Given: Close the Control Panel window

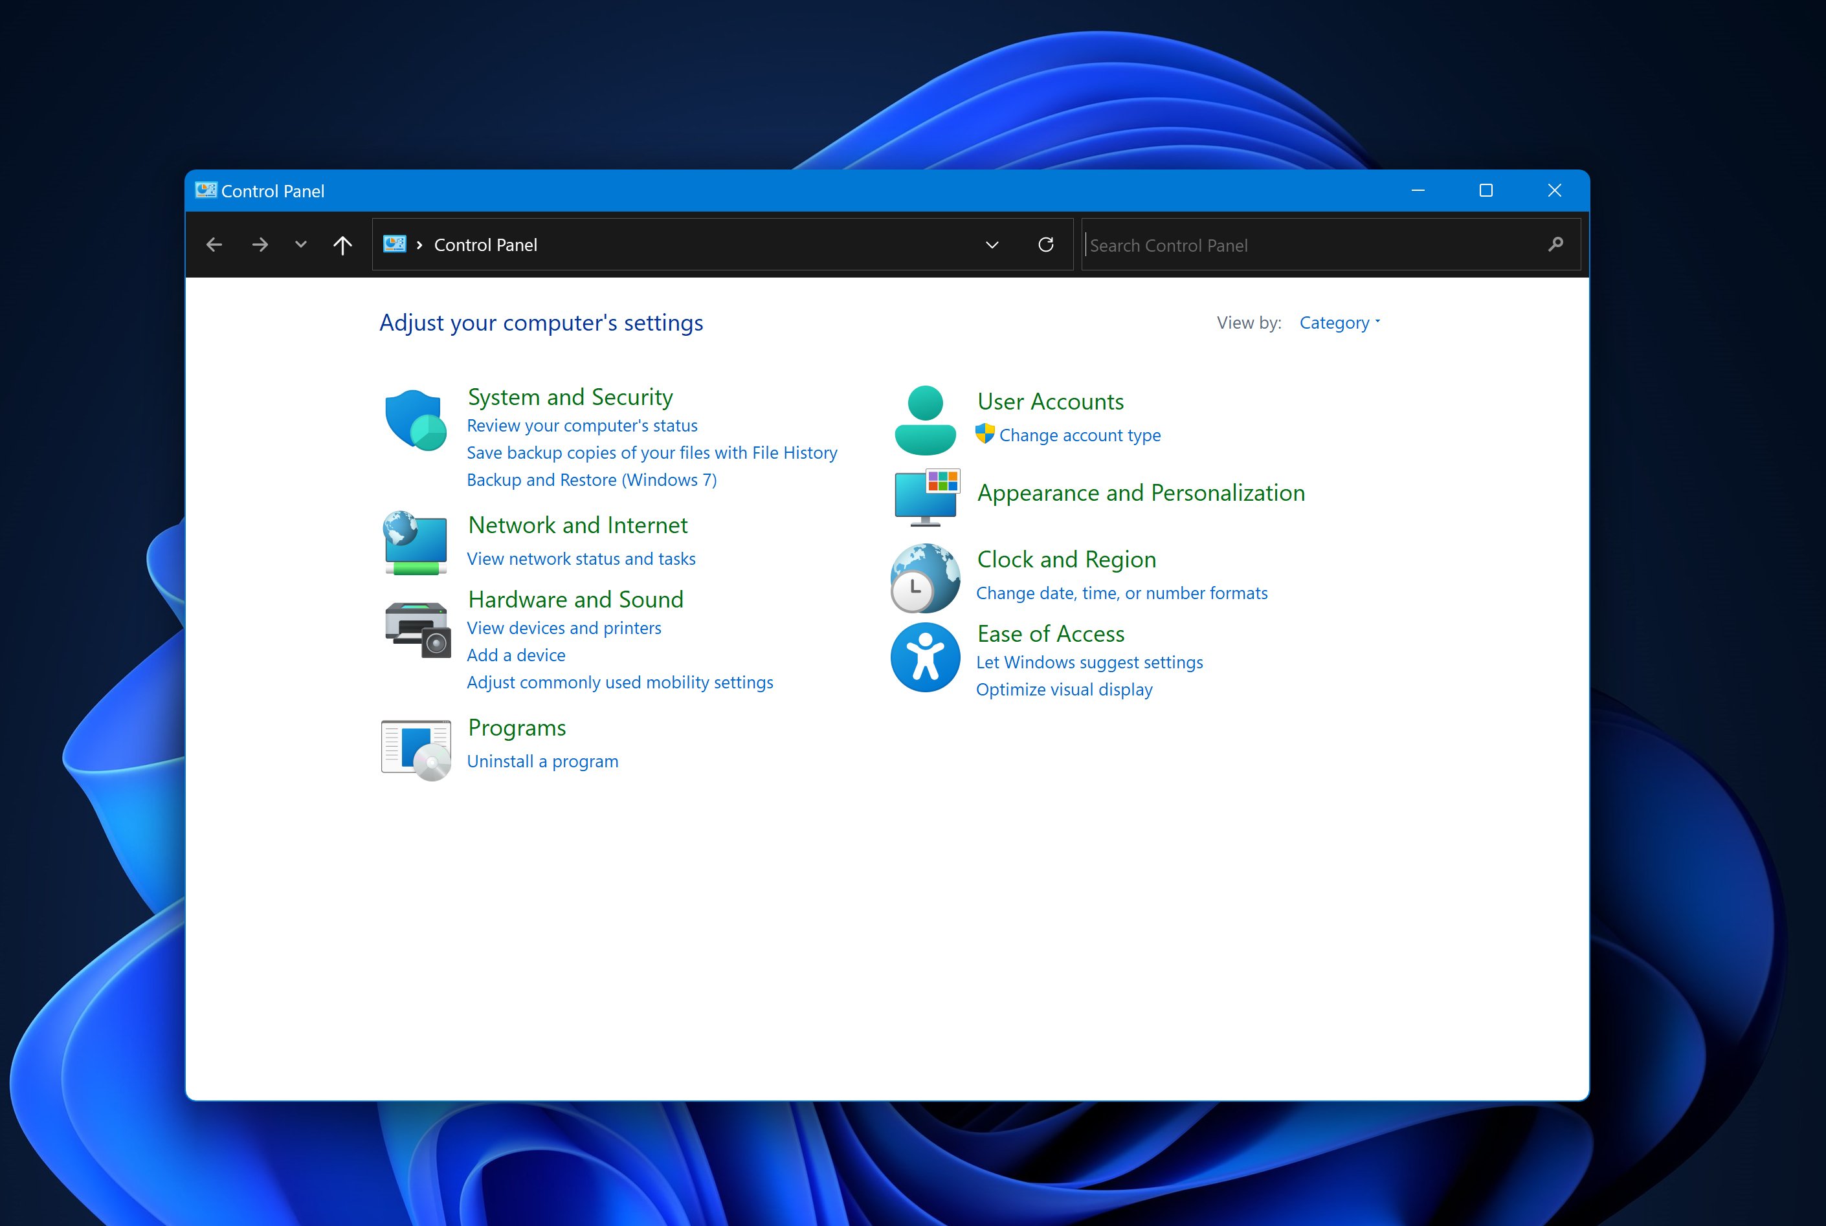Looking at the screenshot, I should pos(1555,190).
